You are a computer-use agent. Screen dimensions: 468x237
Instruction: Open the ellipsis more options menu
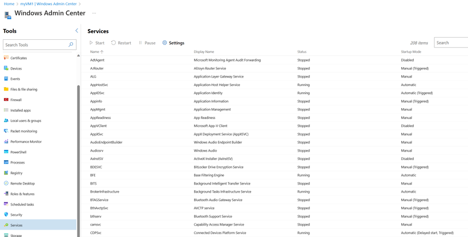[x=94, y=13]
